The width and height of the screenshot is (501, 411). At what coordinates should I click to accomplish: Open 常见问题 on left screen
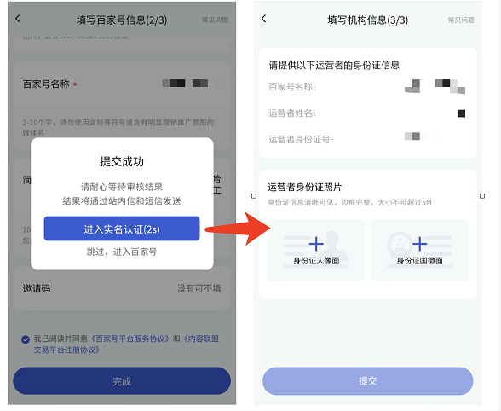pos(215,20)
